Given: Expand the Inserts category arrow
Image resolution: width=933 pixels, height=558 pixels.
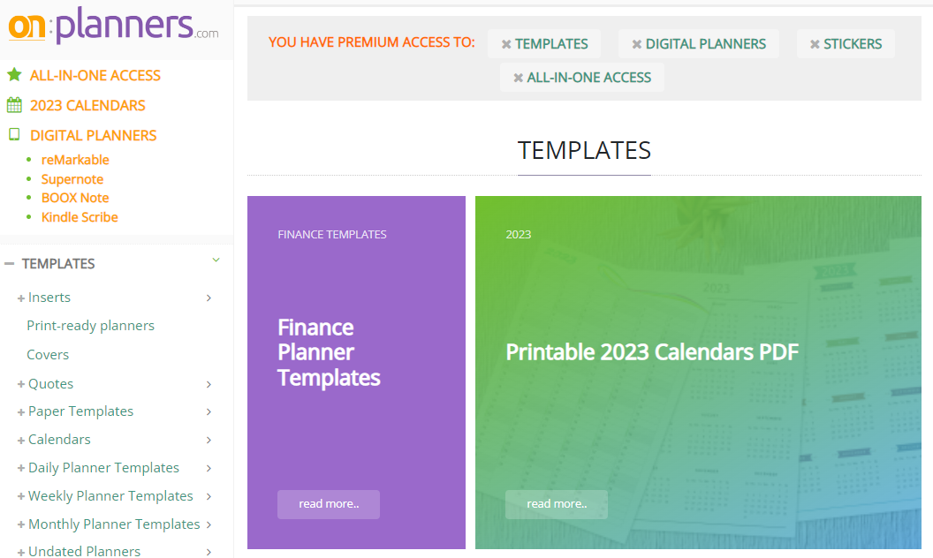Looking at the screenshot, I should (x=209, y=298).
